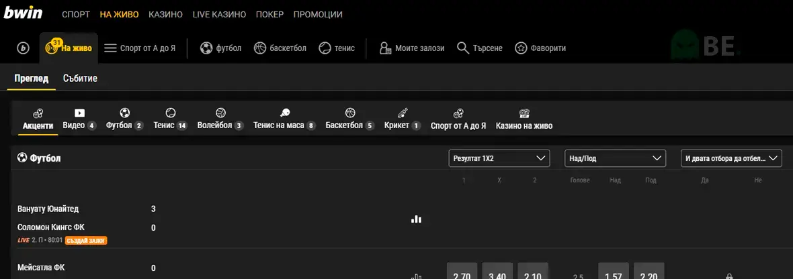Open Спорт от А до Я in sports filter
Screen dimensions: 793x279
coord(458,119)
